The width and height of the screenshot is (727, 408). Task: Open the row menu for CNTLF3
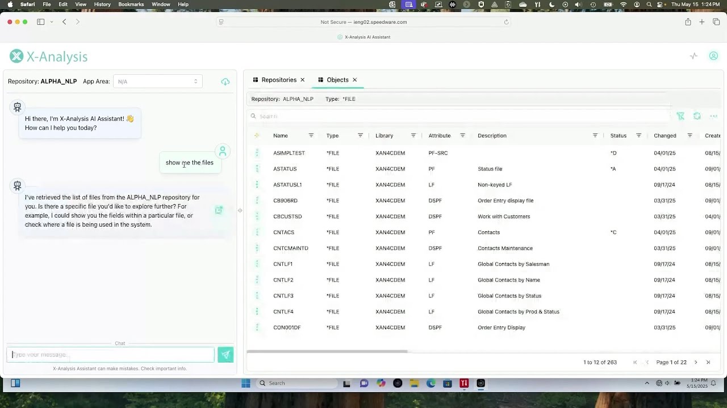click(x=257, y=296)
